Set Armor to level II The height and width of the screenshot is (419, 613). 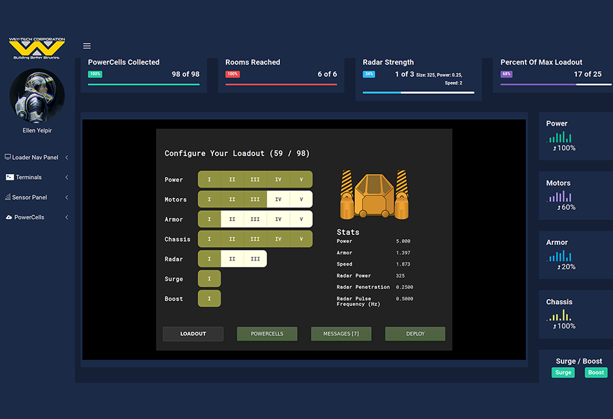[232, 219]
